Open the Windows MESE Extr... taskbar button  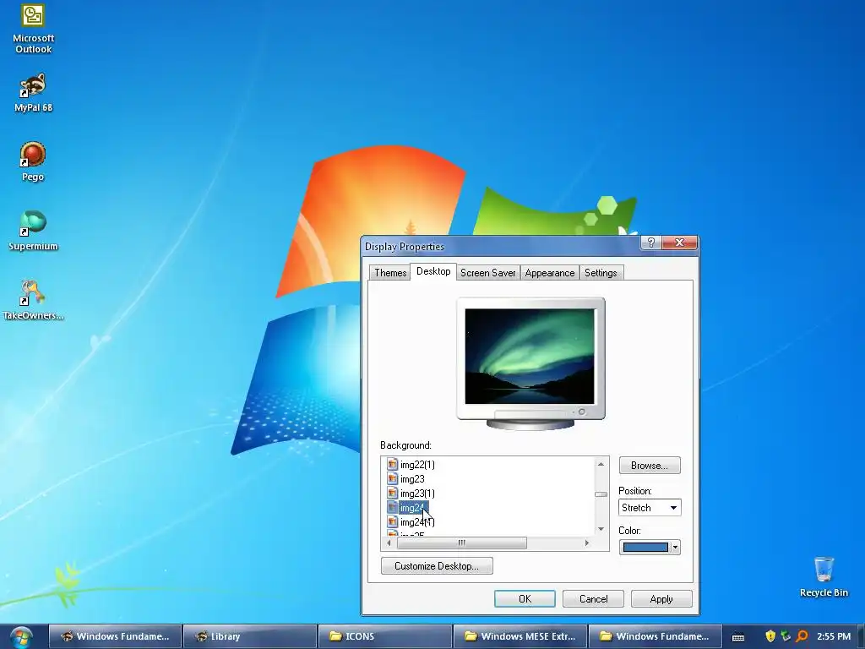coord(520,636)
